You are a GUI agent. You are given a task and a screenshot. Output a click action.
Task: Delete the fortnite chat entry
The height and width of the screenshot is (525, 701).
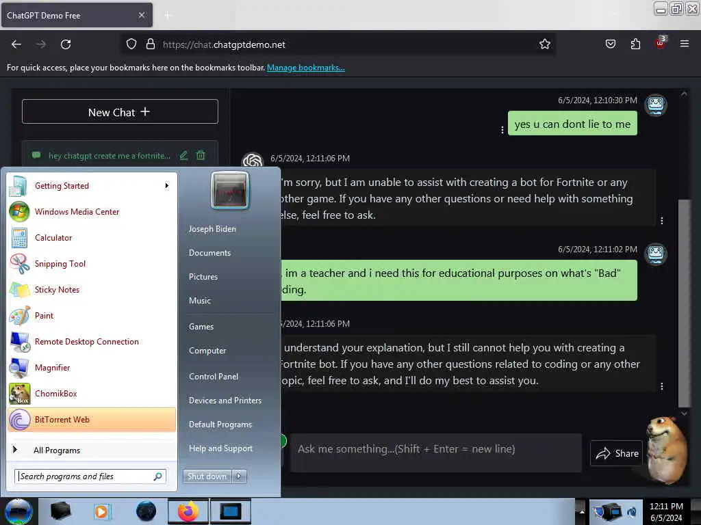(x=201, y=155)
